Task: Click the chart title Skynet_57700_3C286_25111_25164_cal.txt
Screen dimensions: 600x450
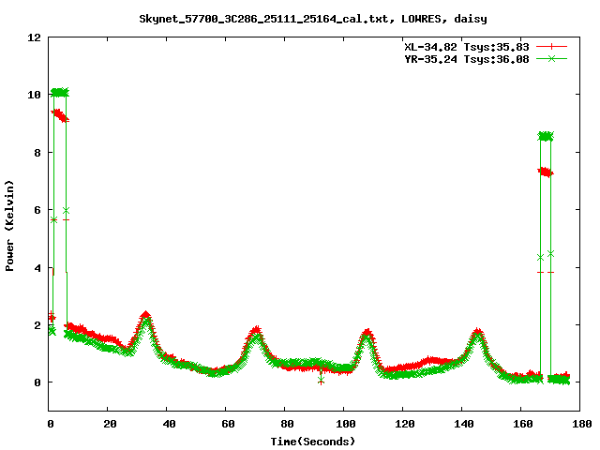Action: pyautogui.click(x=266, y=19)
